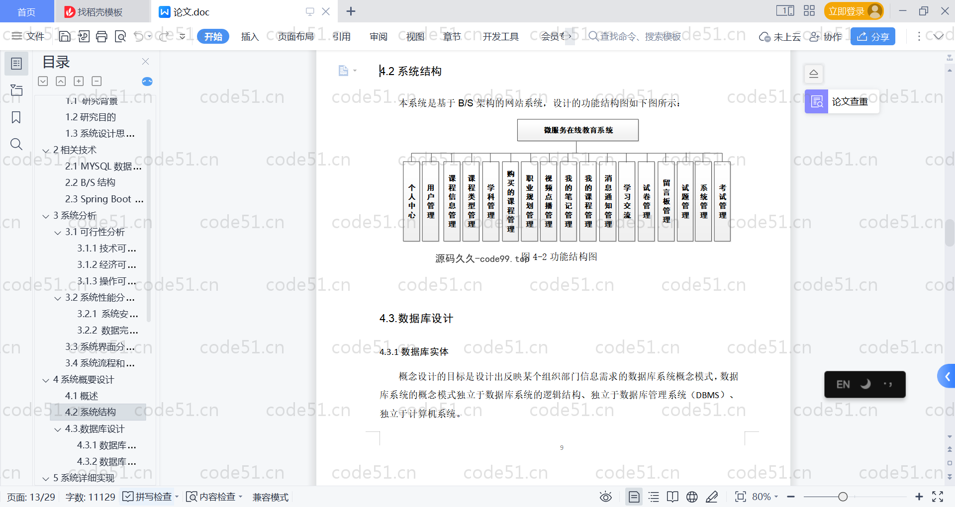Open the chapter navigation sidebar icon
Viewport: 955px width, 507px height.
(16, 90)
